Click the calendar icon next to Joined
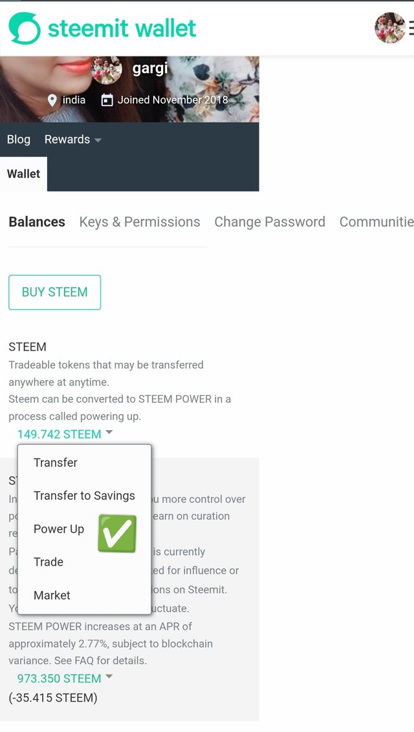 pos(107,100)
